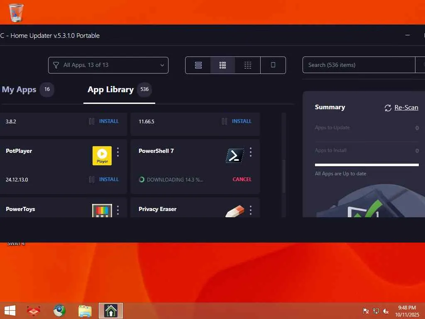Open PowerToys three-dot options menu
Image resolution: width=425 pixels, height=319 pixels.
point(117,210)
